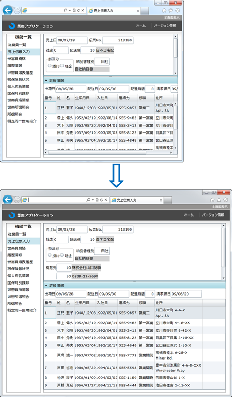Click the back arrow in the bottom browser window
The width and height of the screenshot is (232, 397).
7,200
